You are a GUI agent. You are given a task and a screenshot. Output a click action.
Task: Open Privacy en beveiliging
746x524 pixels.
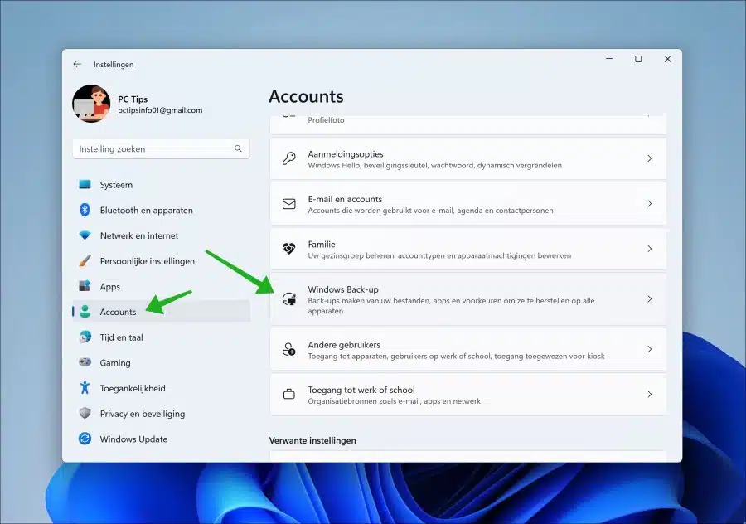(x=162, y=414)
